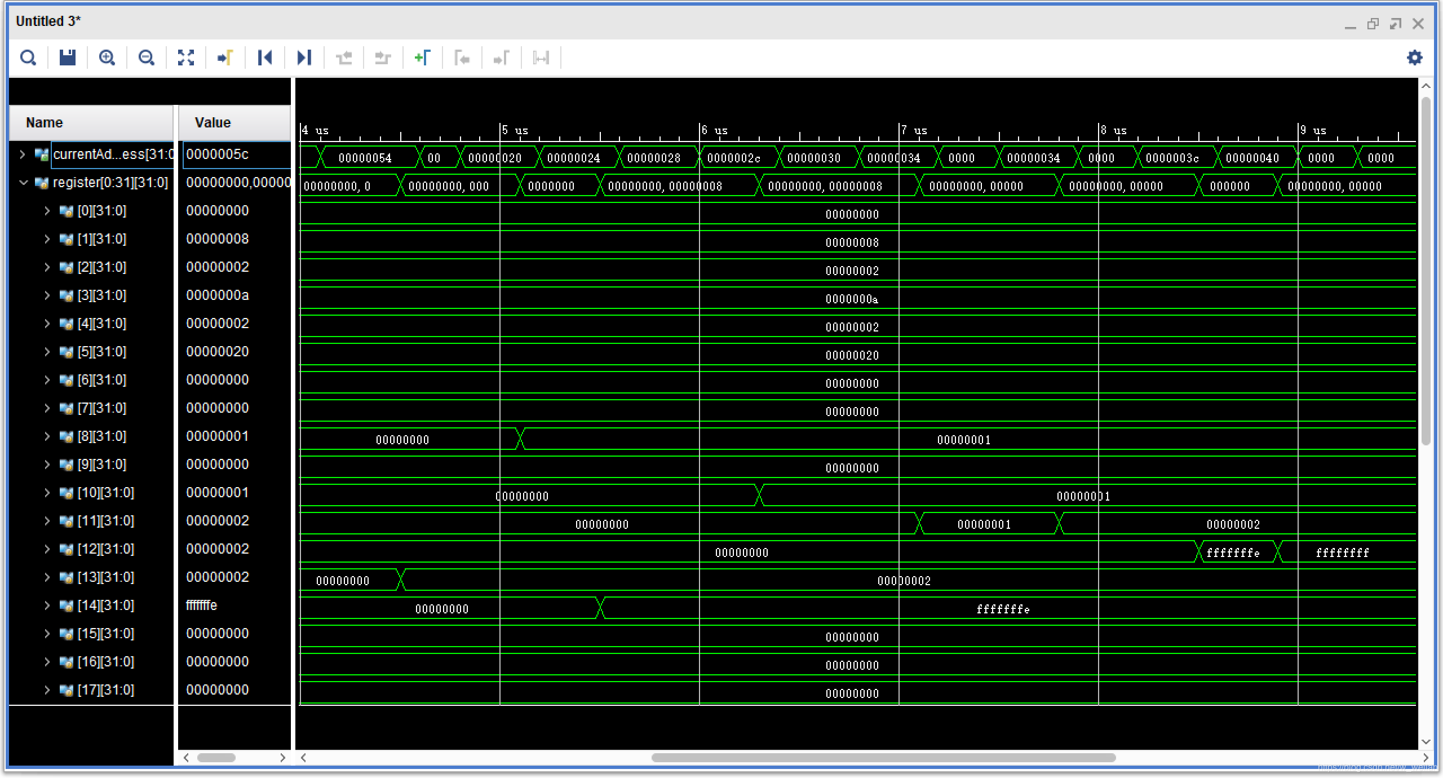This screenshot has width=1443, height=778.
Task: Expand register element [12][31:0]
Action: pos(47,549)
